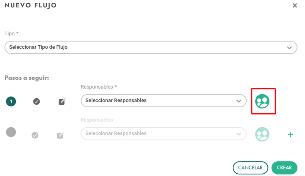The width and height of the screenshot is (305, 176).
Task: Expand the Tipo de Flujo chevron arrow
Action: (289, 48)
